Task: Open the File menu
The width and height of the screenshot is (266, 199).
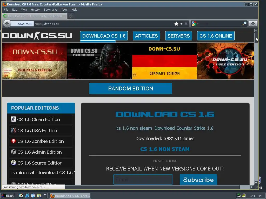Action: tap(6, 10)
